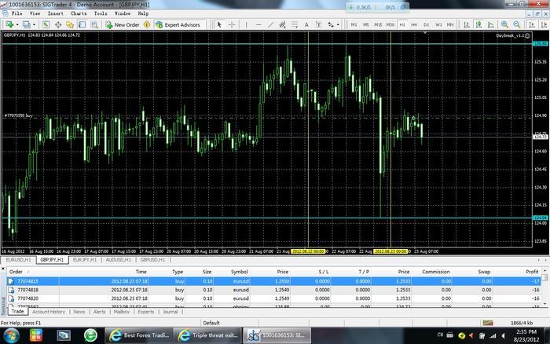Open the Mailbox terminal tab

121,312
